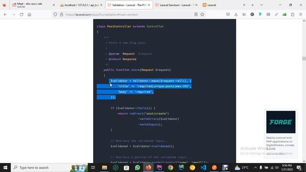Click the scrollbar up arrow
The width and height of the screenshot is (306, 172).
(304, 21)
